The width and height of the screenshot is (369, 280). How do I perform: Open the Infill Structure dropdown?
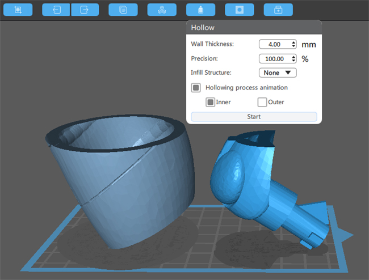[278, 73]
